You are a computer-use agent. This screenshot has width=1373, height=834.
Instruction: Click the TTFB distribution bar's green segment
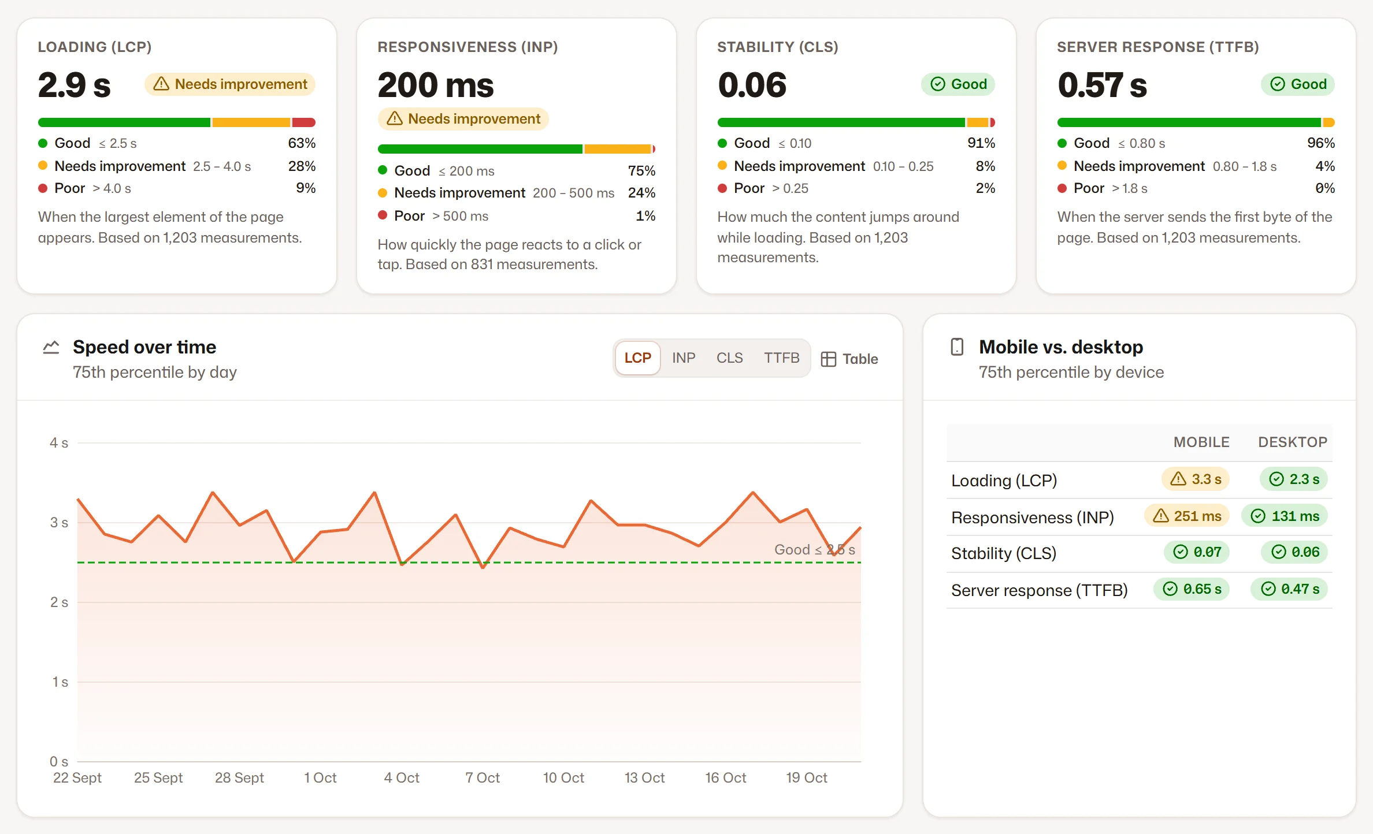coord(1189,122)
